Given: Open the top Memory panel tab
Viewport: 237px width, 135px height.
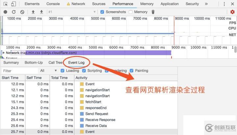Looking at the screenshot, I should click(147, 4).
